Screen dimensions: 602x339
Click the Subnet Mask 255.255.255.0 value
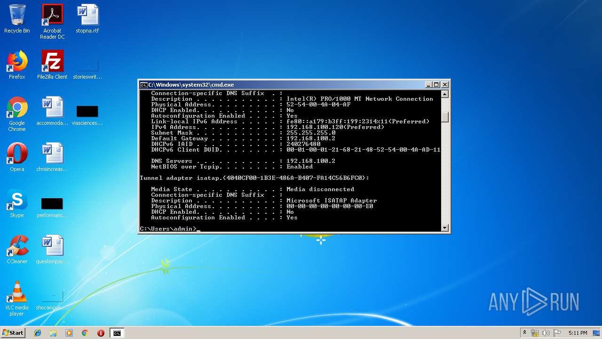pyautogui.click(x=311, y=133)
